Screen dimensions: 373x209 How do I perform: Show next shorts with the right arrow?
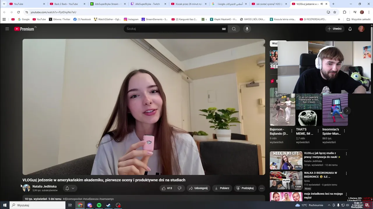pyautogui.click(x=347, y=111)
